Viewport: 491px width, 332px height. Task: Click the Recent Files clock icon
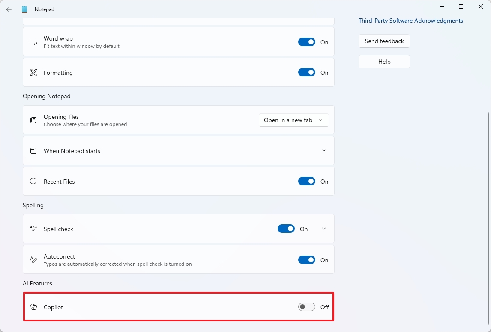point(33,181)
